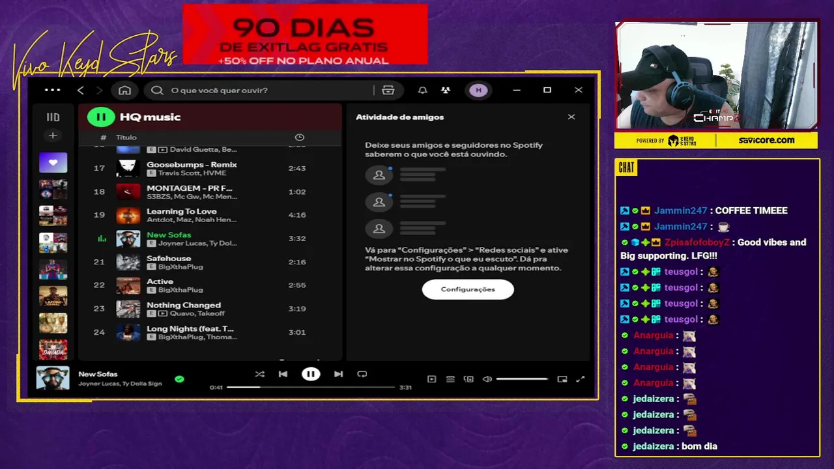Pause the HQ music playlist with the green button
Viewport: 834px width, 469px height.
(x=100, y=117)
